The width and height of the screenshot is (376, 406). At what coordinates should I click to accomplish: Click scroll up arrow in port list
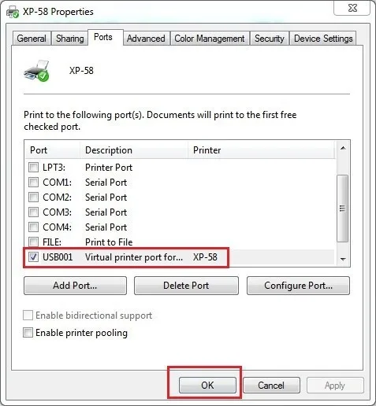[343, 148]
